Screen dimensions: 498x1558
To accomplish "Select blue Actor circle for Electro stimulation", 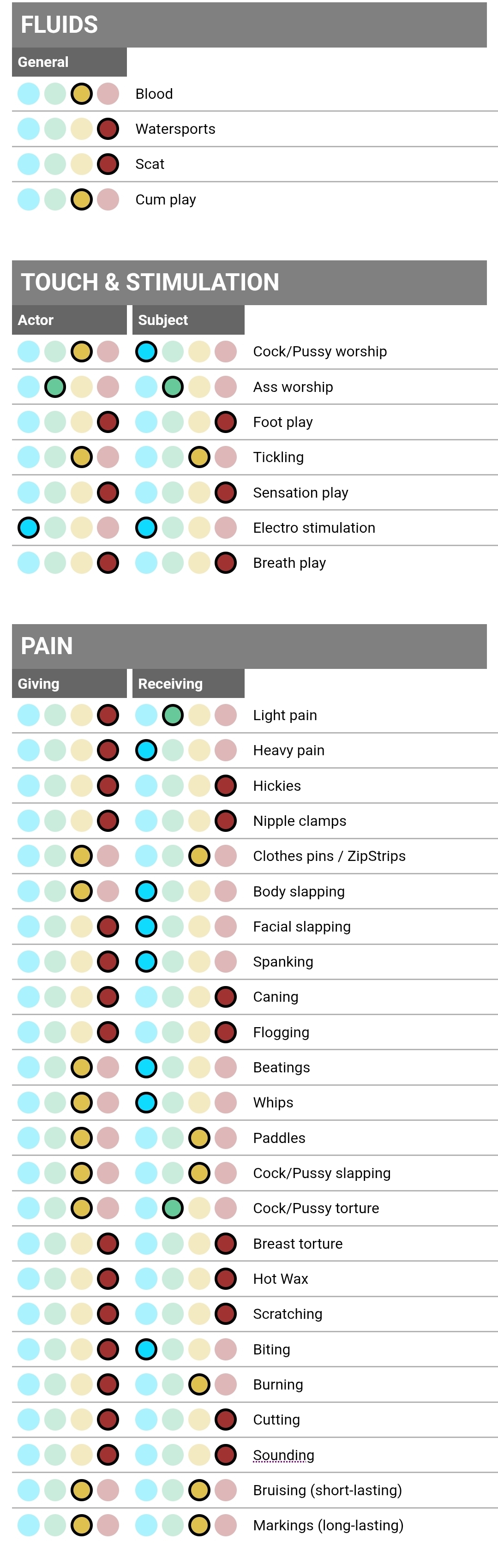I will pyautogui.click(x=29, y=527).
